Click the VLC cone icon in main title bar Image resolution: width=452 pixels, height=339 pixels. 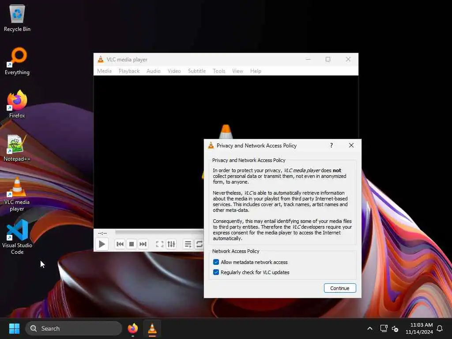click(101, 60)
